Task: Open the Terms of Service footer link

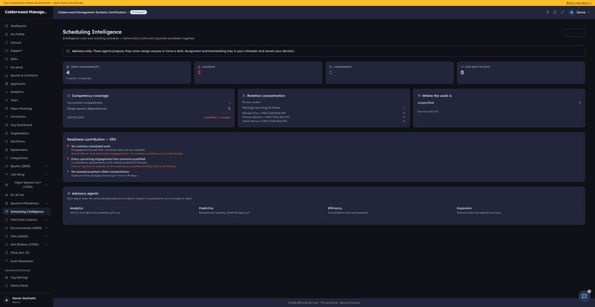Action: point(350,303)
